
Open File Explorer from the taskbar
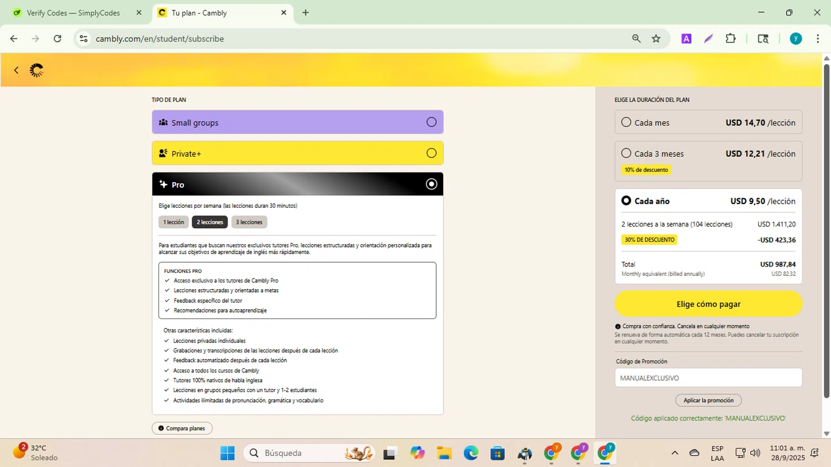(444, 453)
